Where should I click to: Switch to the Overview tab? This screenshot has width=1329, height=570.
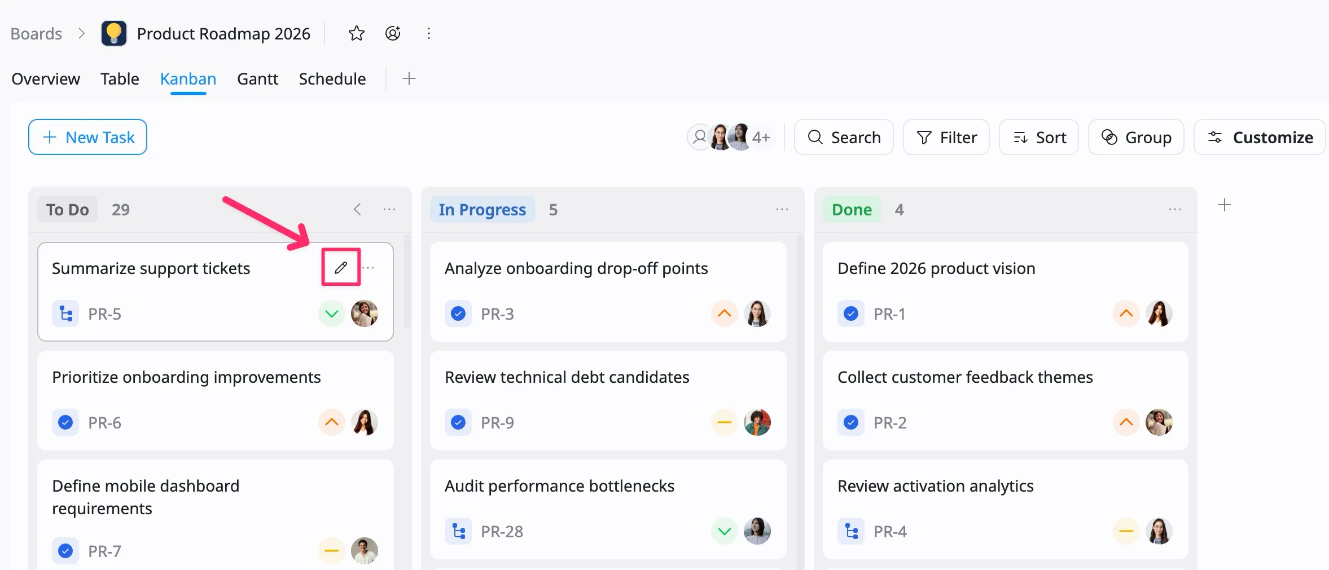tap(46, 79)
